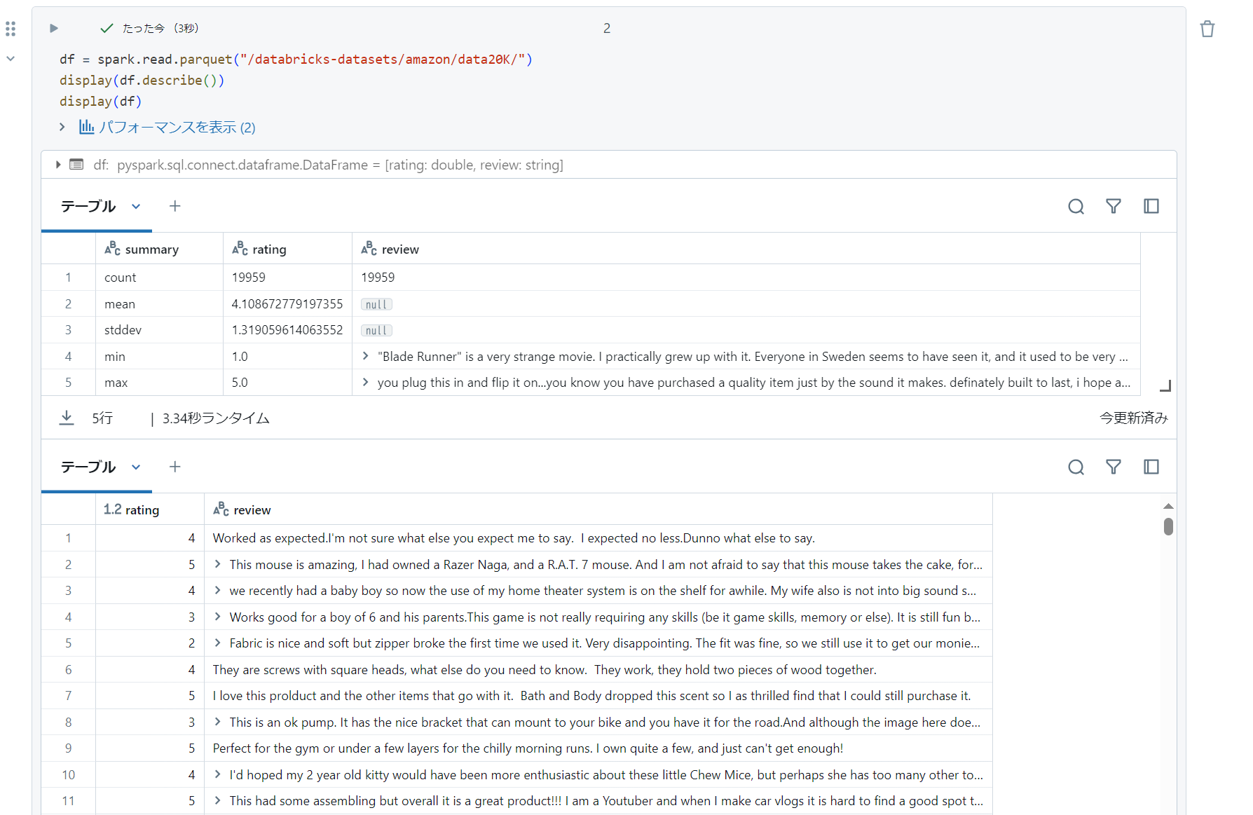1253x815 pixels.
Task: Open search in the lower data table
Action: point(1076,466)
